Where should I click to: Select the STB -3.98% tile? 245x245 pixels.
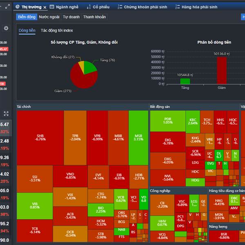pyautogui.click(x=100, y=236)
